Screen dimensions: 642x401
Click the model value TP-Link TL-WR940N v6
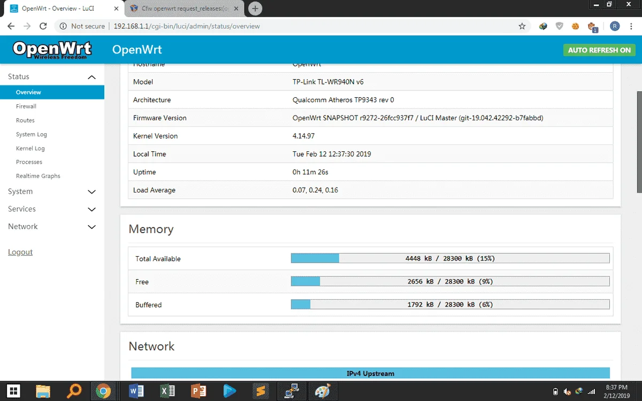point(328,82)
